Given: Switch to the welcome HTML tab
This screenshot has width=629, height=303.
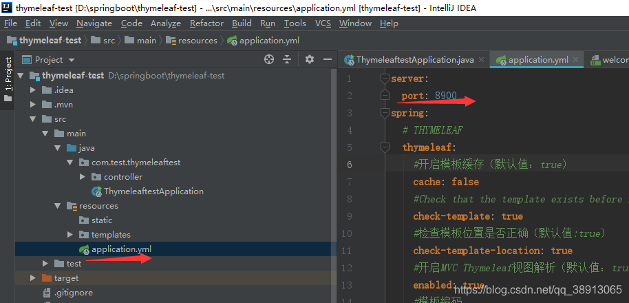Looking at the screenshot, I should [609, 60].
